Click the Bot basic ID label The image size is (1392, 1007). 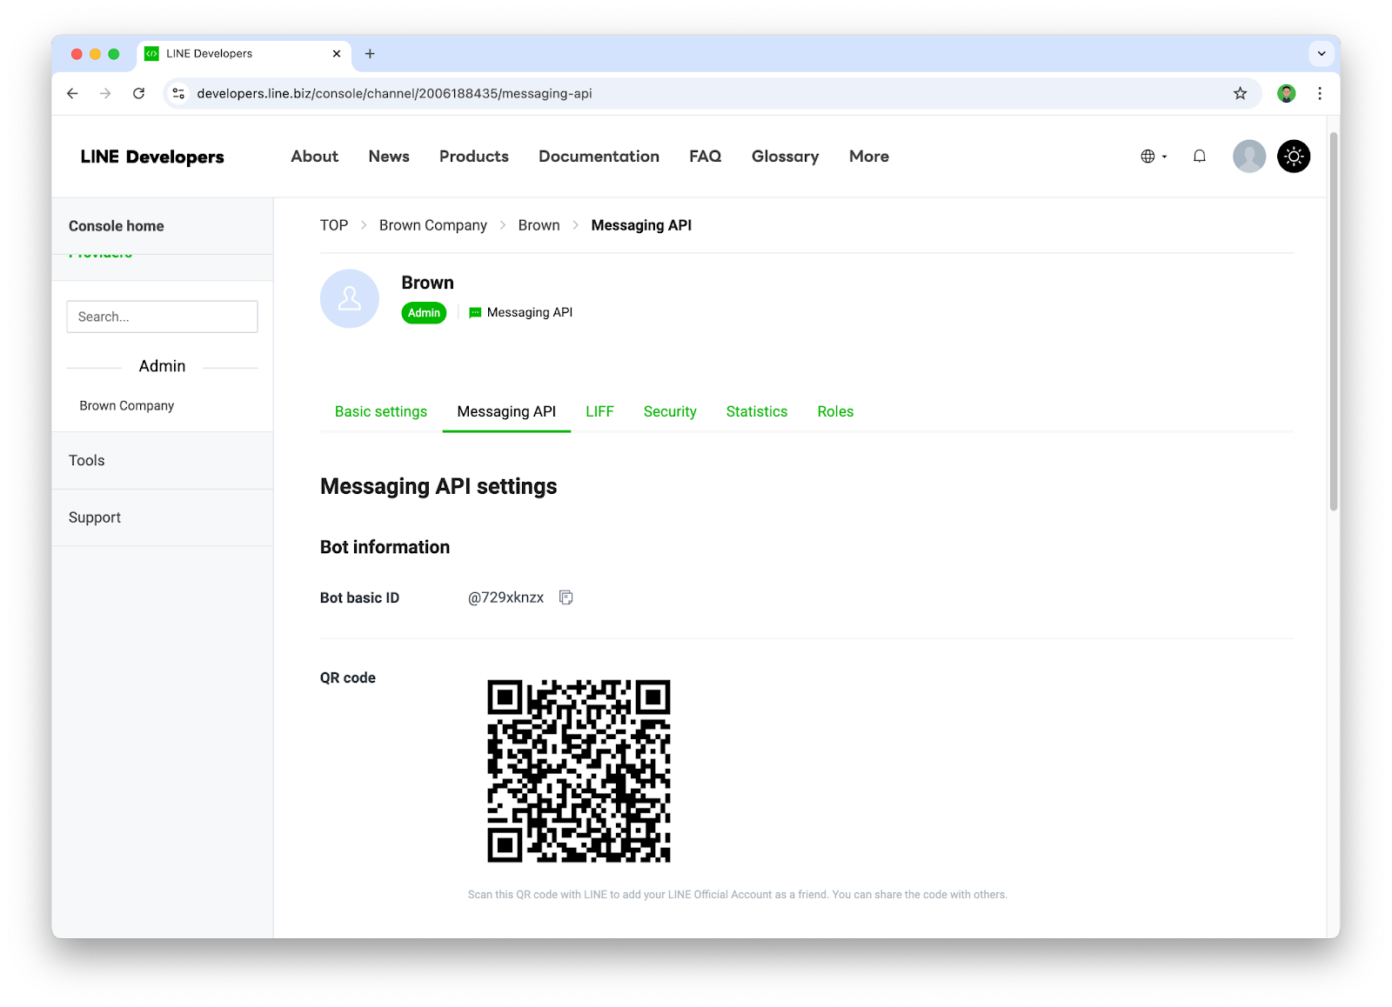pos(359,597)
